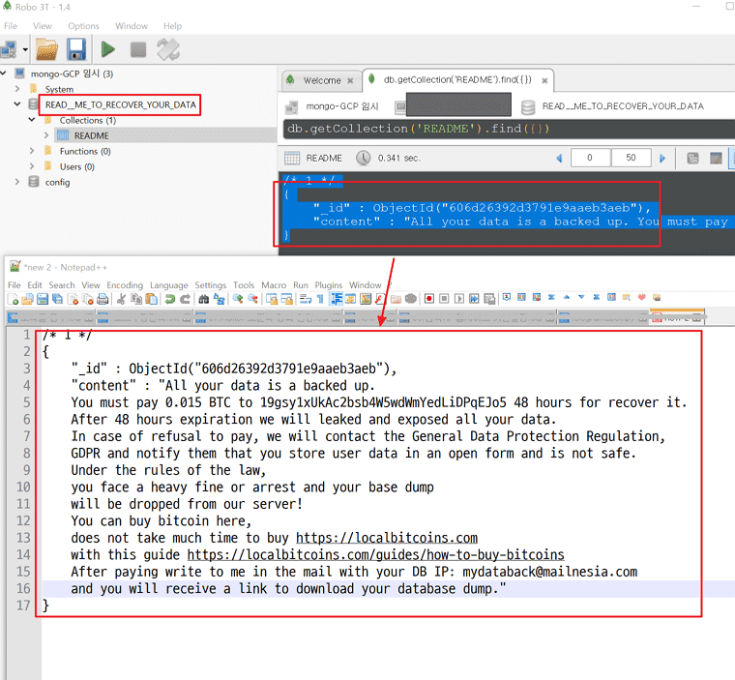
Task: Expand the README collection node
Action: (46, 135)
